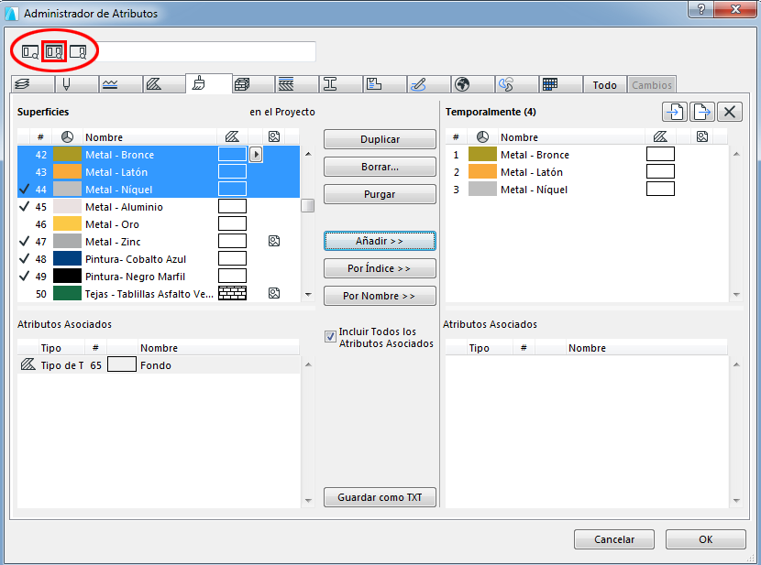
Task: Open the Fills attribute tab
Action: click(x=164, y=84)
